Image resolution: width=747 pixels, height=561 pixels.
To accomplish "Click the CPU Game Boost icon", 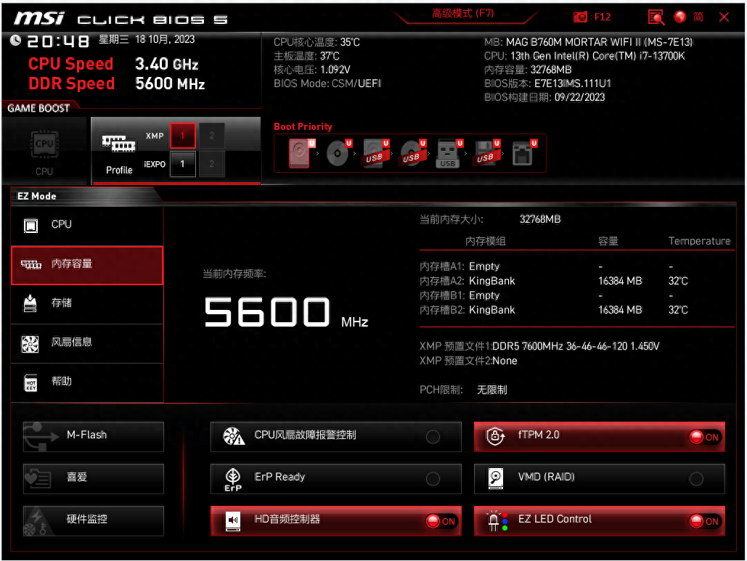I will coord(44,144).
